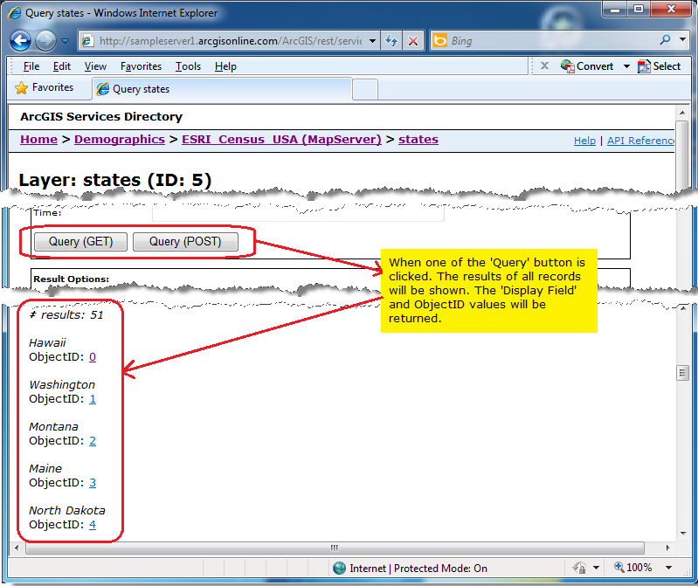698x586 pixels.
Task: Click the upper page scroll up arrow
Action: (682, 113)
